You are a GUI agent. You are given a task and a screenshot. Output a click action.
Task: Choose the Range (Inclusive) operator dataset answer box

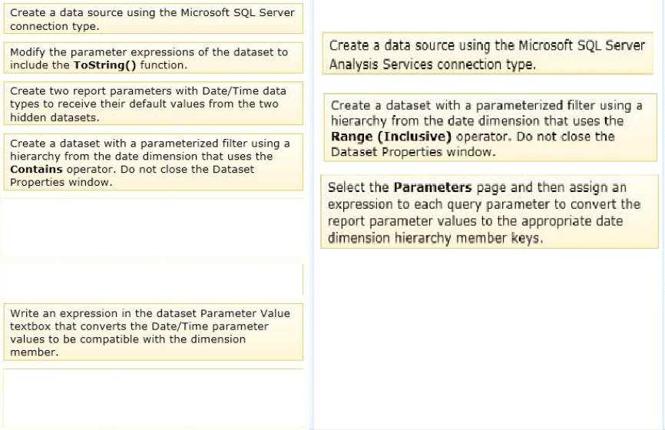coord(490,127)
